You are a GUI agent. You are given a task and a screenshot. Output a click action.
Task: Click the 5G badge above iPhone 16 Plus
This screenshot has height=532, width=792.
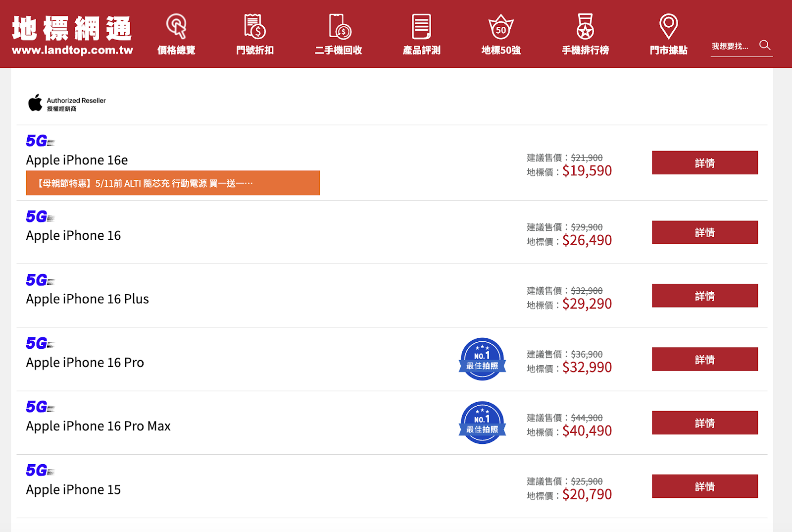coord(40,280)
